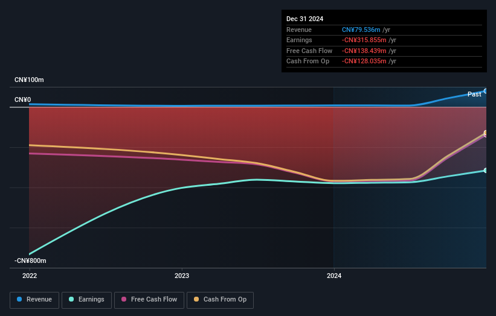
Task: Click the 2024 x-axis label
Action: pos(334,276)
